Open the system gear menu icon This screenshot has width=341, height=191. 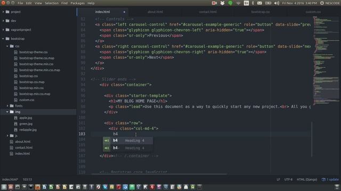[322, 3]
